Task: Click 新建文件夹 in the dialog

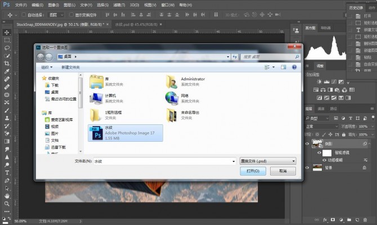Action: pos(70,67)
